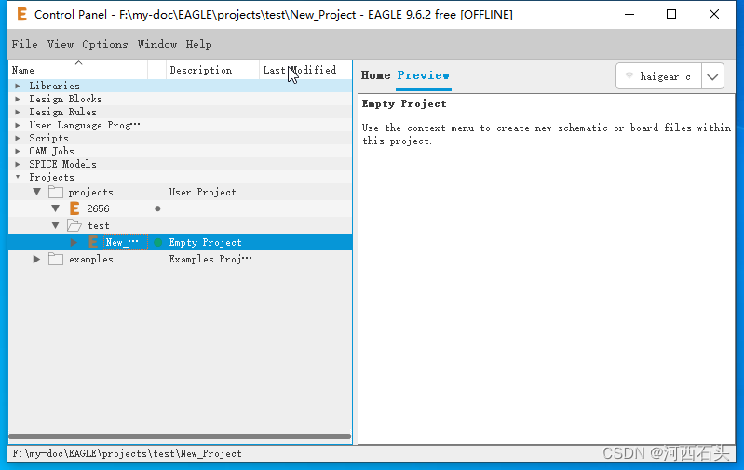Expand the Libraries tree node
The width and height of the screenshot is (744, 470).
[17, 86]
